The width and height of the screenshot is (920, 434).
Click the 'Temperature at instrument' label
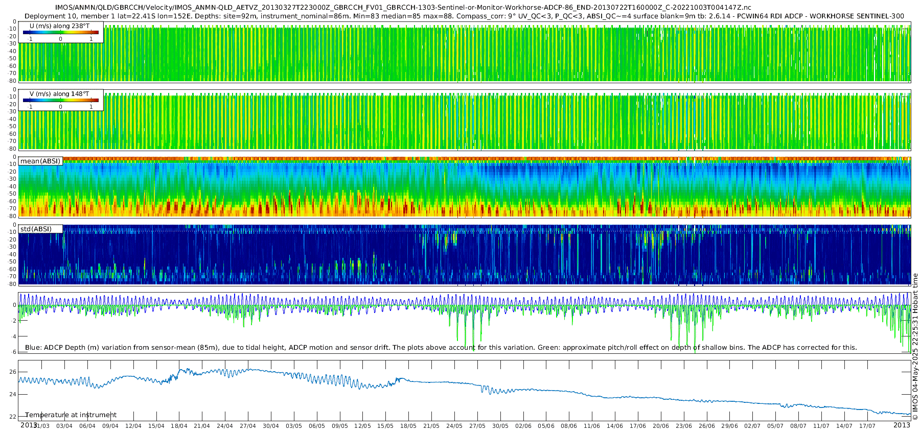coord(71,415)
